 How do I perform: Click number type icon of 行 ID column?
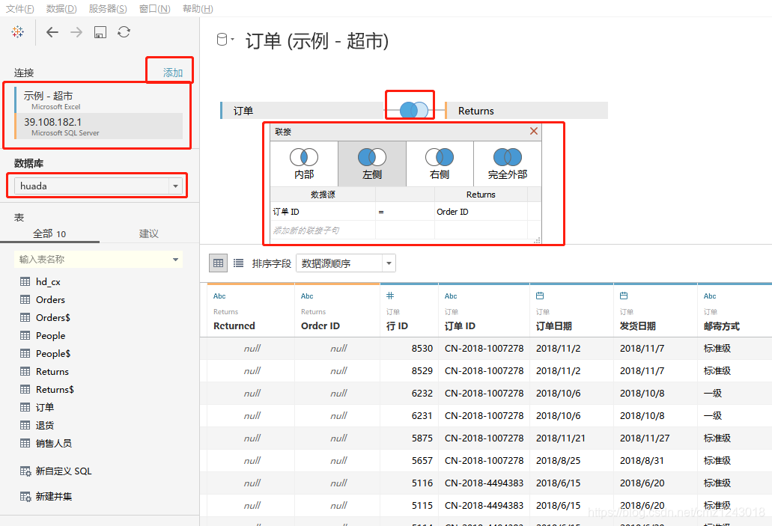click(390, 296)
